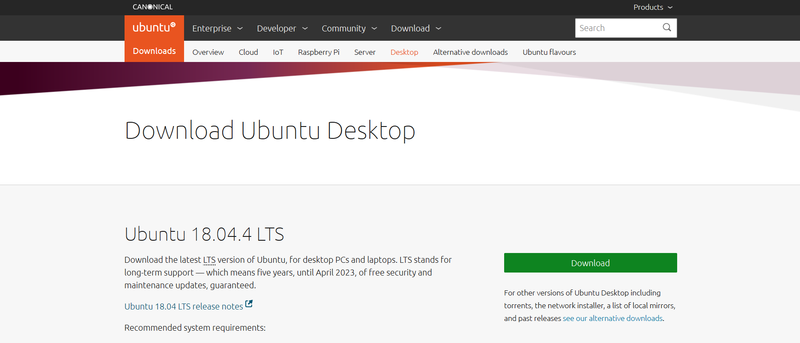
Task: Click the 'Ubuntu 18.04.4 LTS' heading
Action: coord(204,234)
